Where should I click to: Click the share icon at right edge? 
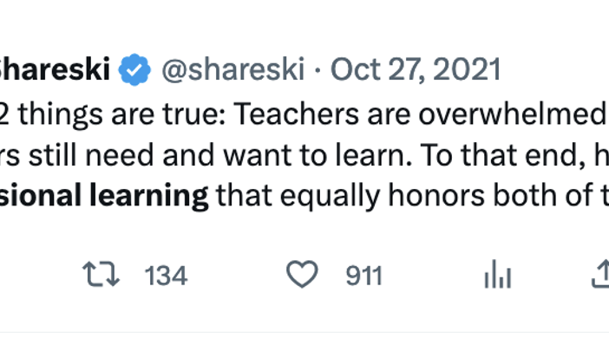(x=600, y=274)
